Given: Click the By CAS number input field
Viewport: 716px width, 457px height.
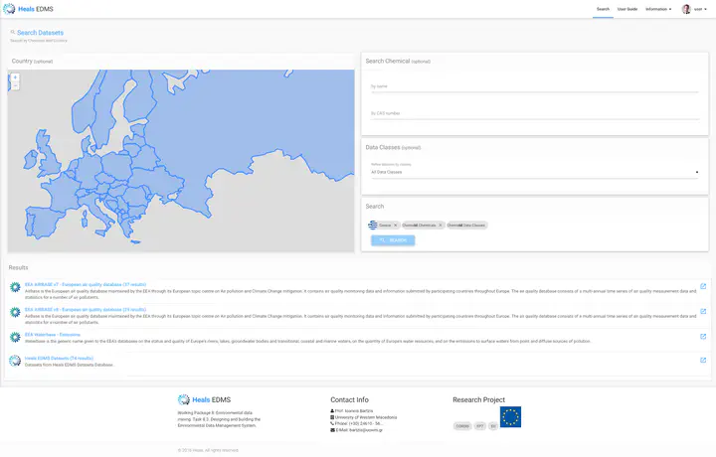Looking at the screenshot, I should click(x=535, y=113).
